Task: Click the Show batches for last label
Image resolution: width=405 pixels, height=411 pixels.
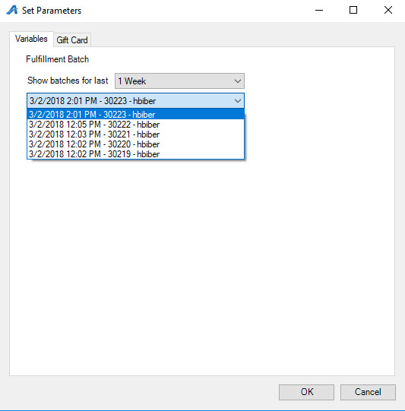Action: click(68, 81)
